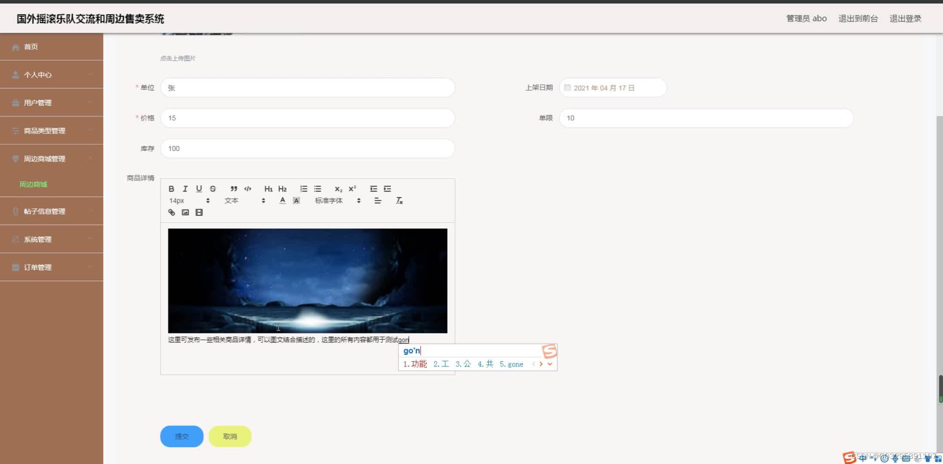This screenshot has height=464, width=943.
Task: Apply Heading 2 style
Action: [x=282, y=189]
